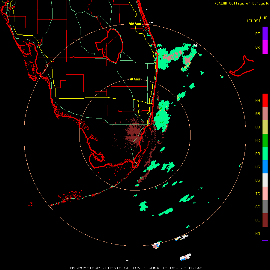The image size is (270, 270).
Task: Select the "RA" legend label
Action: [257, 154]
